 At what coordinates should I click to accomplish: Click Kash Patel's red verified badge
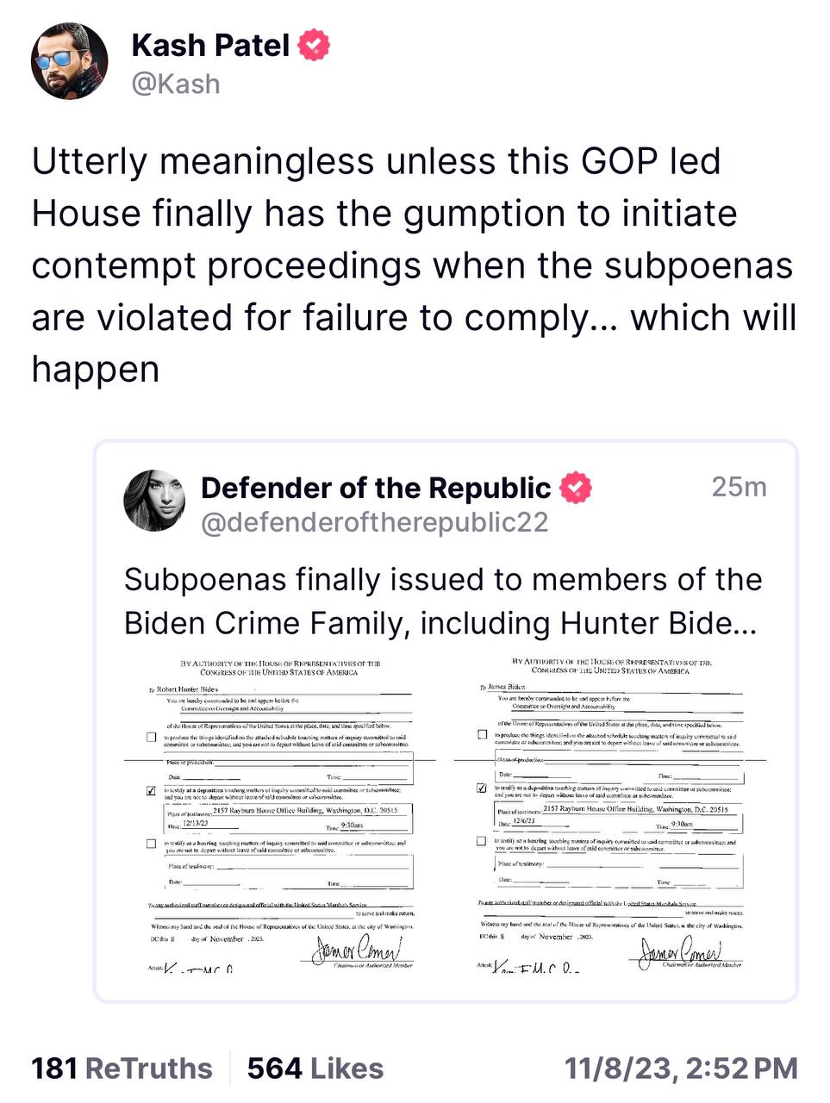point(314,45)
